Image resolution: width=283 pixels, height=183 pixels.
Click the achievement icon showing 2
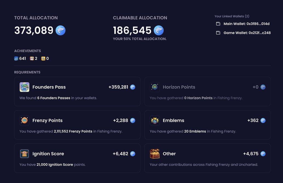click(32, 58)
